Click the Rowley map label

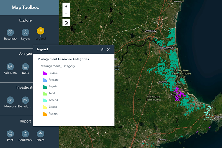click(x=163, y=82)
